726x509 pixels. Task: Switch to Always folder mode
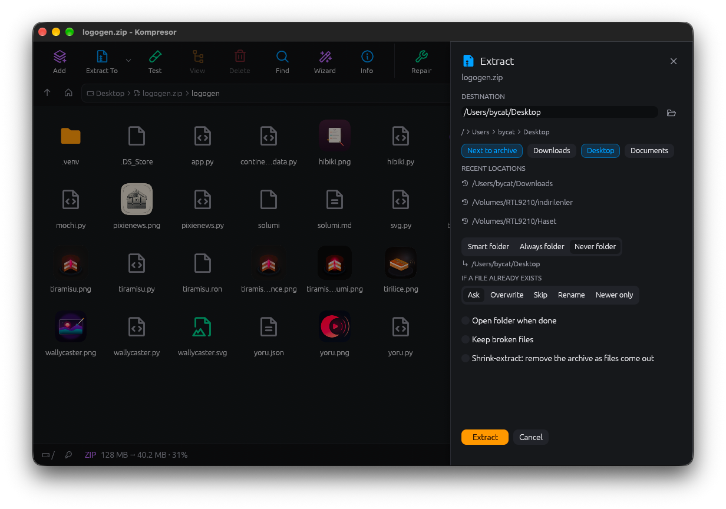542,247
